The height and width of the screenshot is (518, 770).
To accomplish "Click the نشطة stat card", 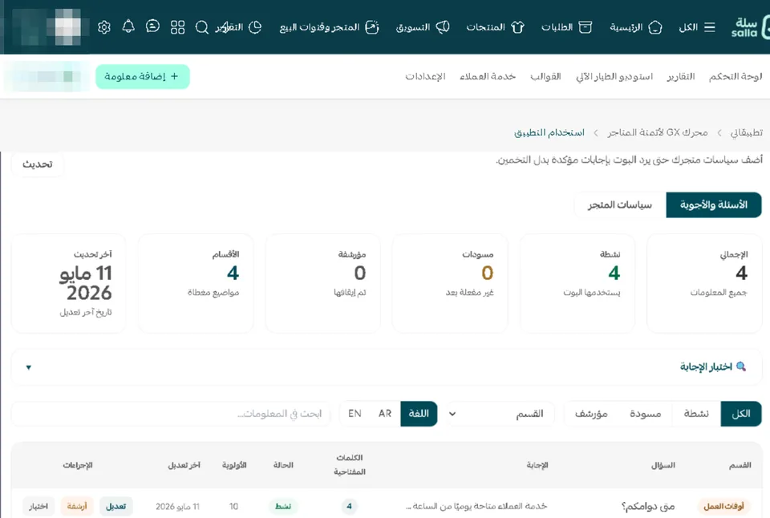I will coord(577,284).
